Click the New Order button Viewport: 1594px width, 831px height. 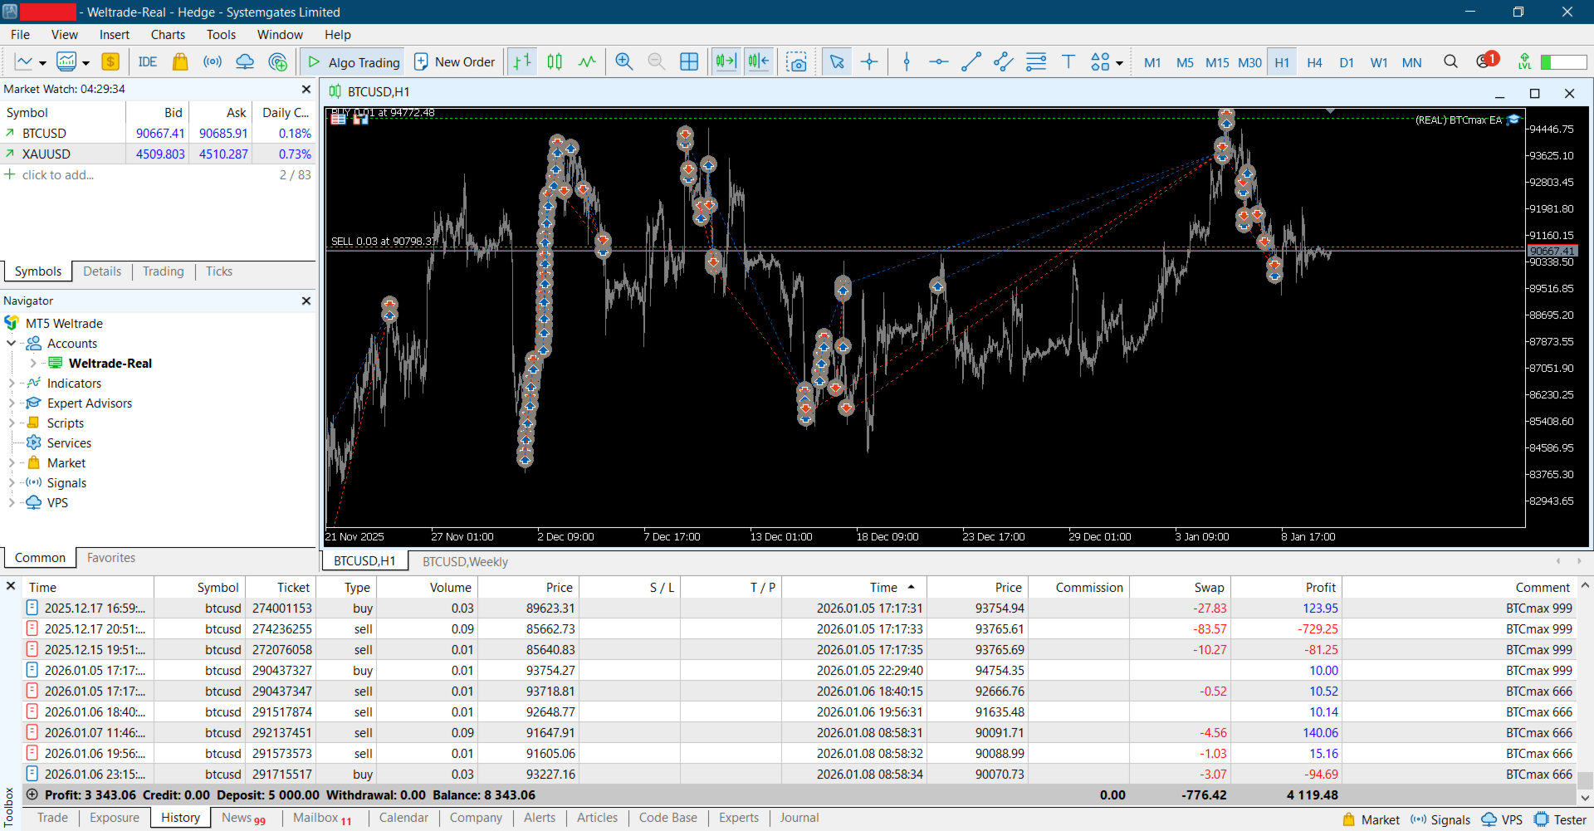tap(455, 62)
